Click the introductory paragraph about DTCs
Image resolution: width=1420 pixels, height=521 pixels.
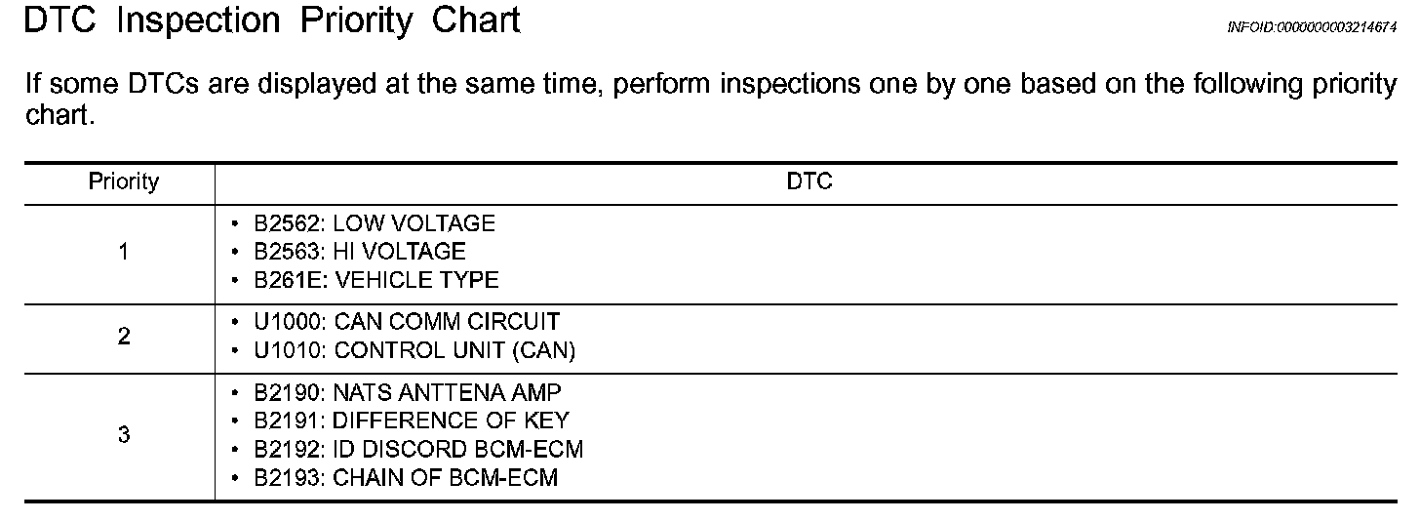tap(710, 100)
